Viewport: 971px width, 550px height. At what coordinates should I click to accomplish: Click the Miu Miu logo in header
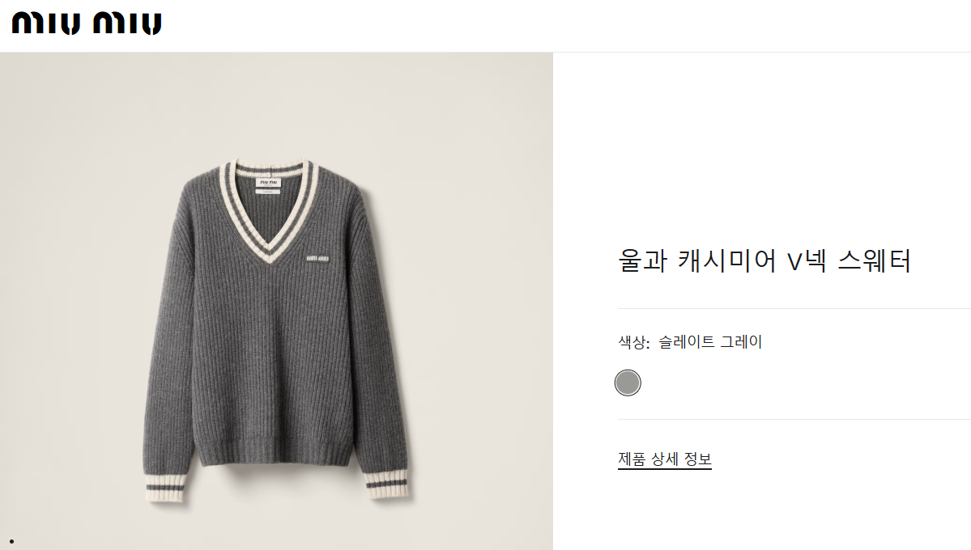point(87,23)
